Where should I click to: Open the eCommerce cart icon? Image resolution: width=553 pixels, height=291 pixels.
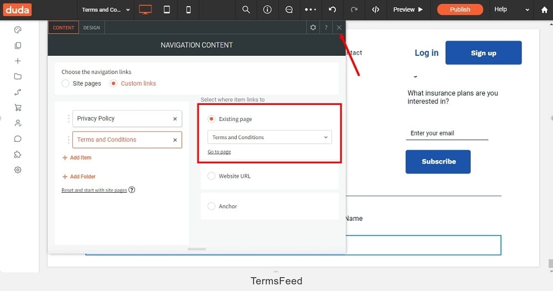pyautogui.click(x=18, y=108)
